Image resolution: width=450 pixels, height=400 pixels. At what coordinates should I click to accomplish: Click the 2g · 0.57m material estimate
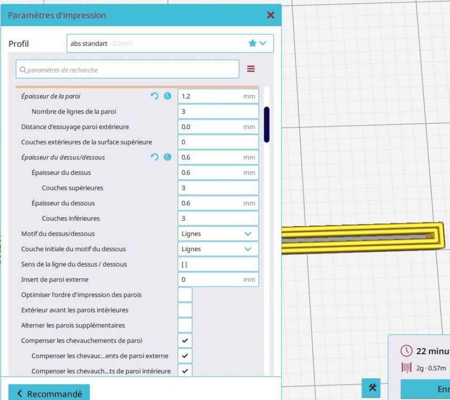pos(431,368)
